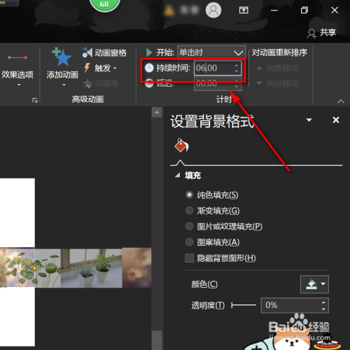Image resolution: width=350 pixels, height=350 pixels.
Task: Increase Transparency with the up arrow
Action: point(323,302)
